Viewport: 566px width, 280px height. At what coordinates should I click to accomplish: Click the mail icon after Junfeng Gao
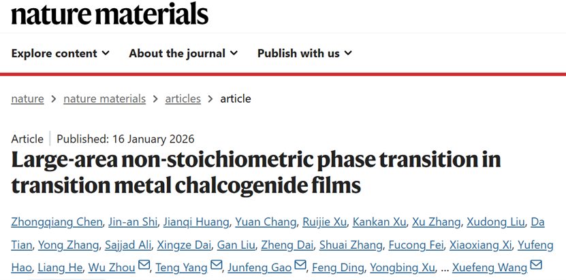[301, 266]
